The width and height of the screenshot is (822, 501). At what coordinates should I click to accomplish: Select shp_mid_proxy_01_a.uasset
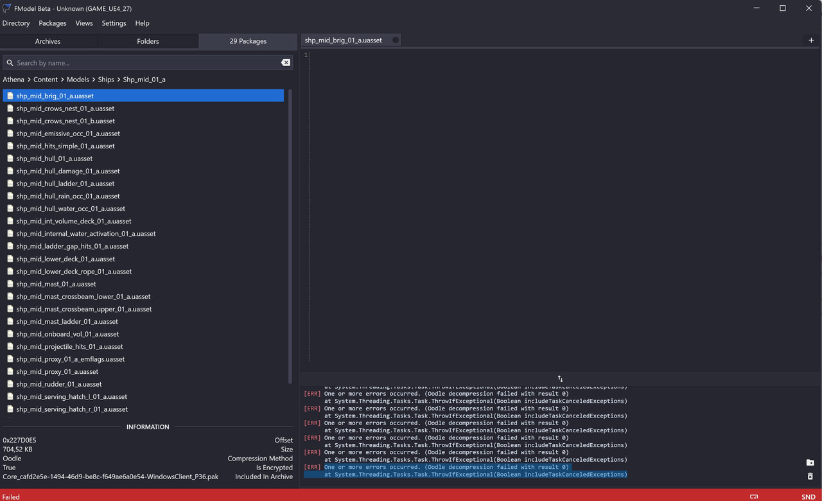click(143, 371)
